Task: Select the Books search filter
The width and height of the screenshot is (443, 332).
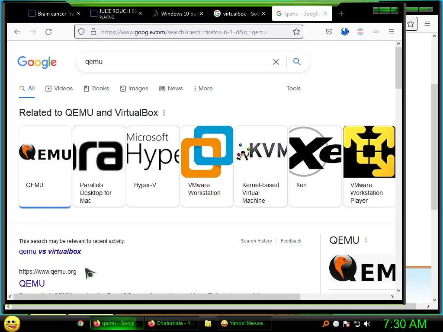Action: (96, 88)
